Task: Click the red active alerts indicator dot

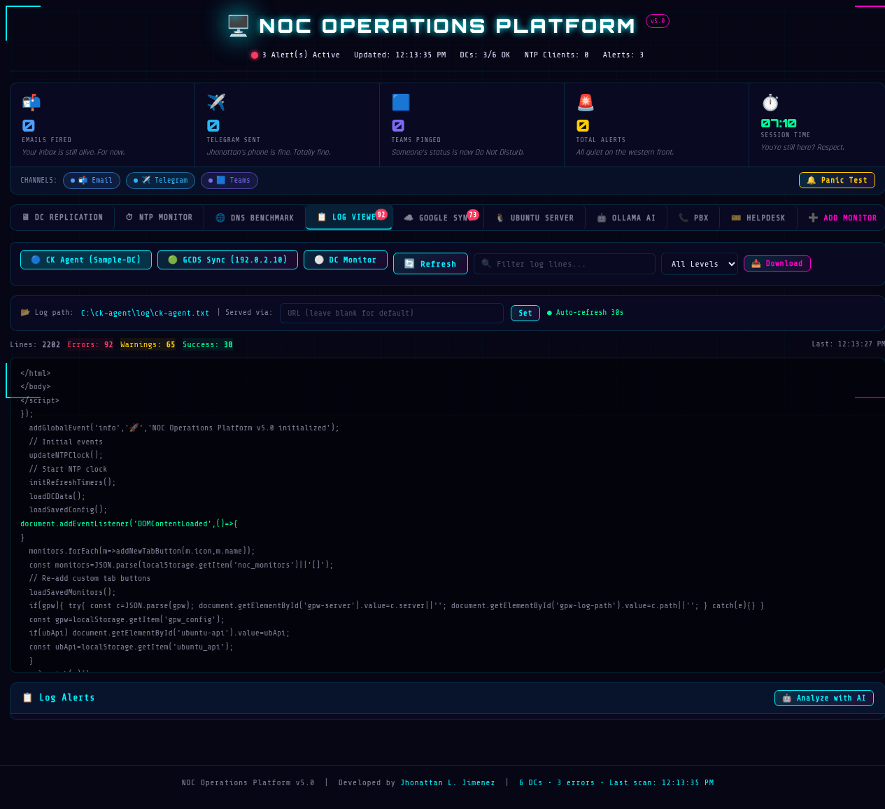Action: click(255, 55)
